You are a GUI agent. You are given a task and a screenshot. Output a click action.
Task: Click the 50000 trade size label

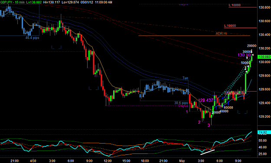click(x=246, y=63)
